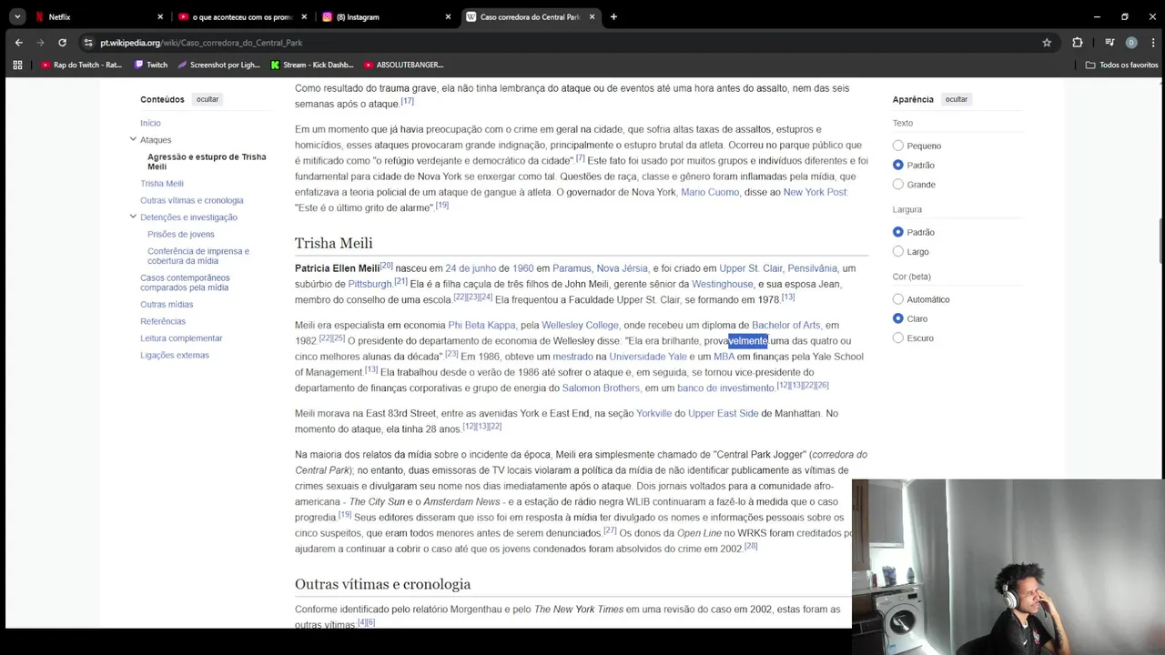The width and height of the screenshot is (1165, 655).
Task: Click the site info icon in address bar
Action: click(88, 43)
